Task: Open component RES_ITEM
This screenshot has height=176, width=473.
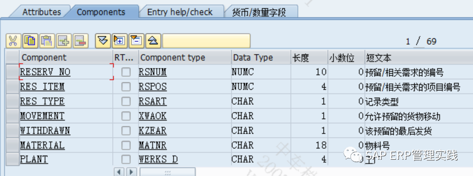Action: click(x=42, y=87)
